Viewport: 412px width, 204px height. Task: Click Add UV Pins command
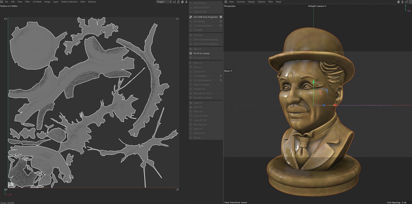[206, 3]
